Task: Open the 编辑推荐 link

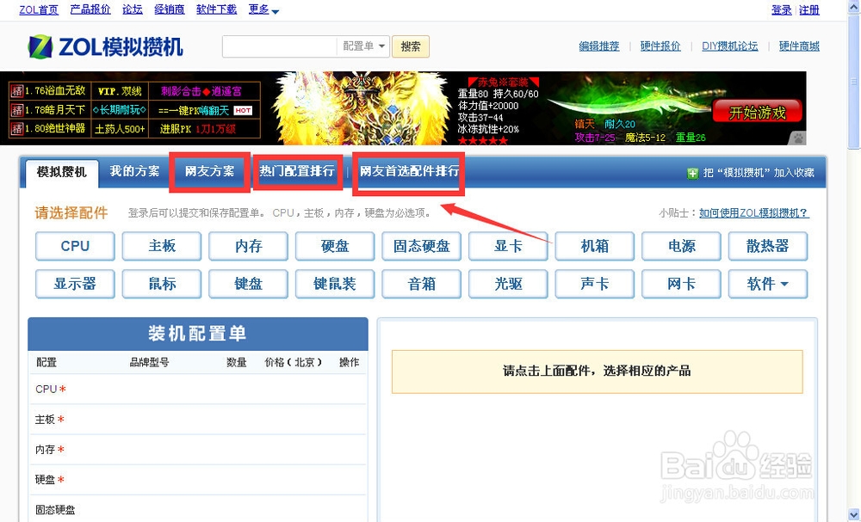Action: pyautogui.click(x=599, y=46)
